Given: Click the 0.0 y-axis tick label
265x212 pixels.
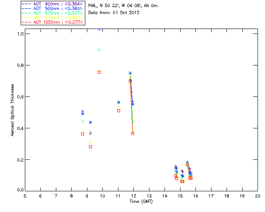Looking at the screenshot, I should (x=20, y=190).
